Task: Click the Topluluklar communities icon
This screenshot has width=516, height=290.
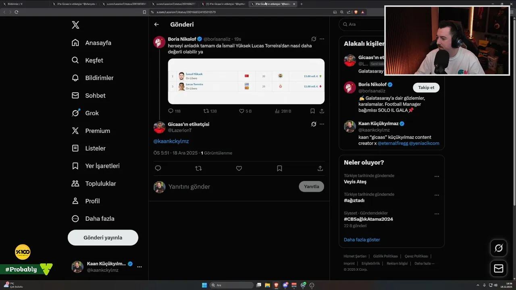Action: pyautogui.click(x=75, y=184)
